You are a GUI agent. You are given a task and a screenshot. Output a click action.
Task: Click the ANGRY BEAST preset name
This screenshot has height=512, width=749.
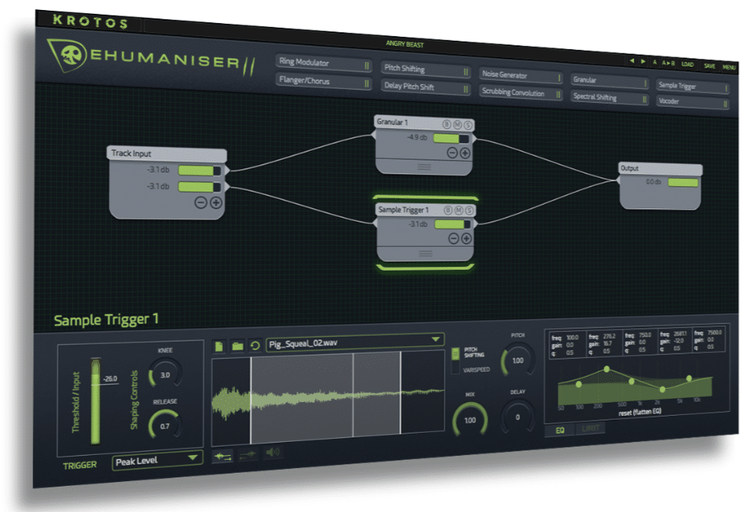pyautogui.click(x=404, y=45)
